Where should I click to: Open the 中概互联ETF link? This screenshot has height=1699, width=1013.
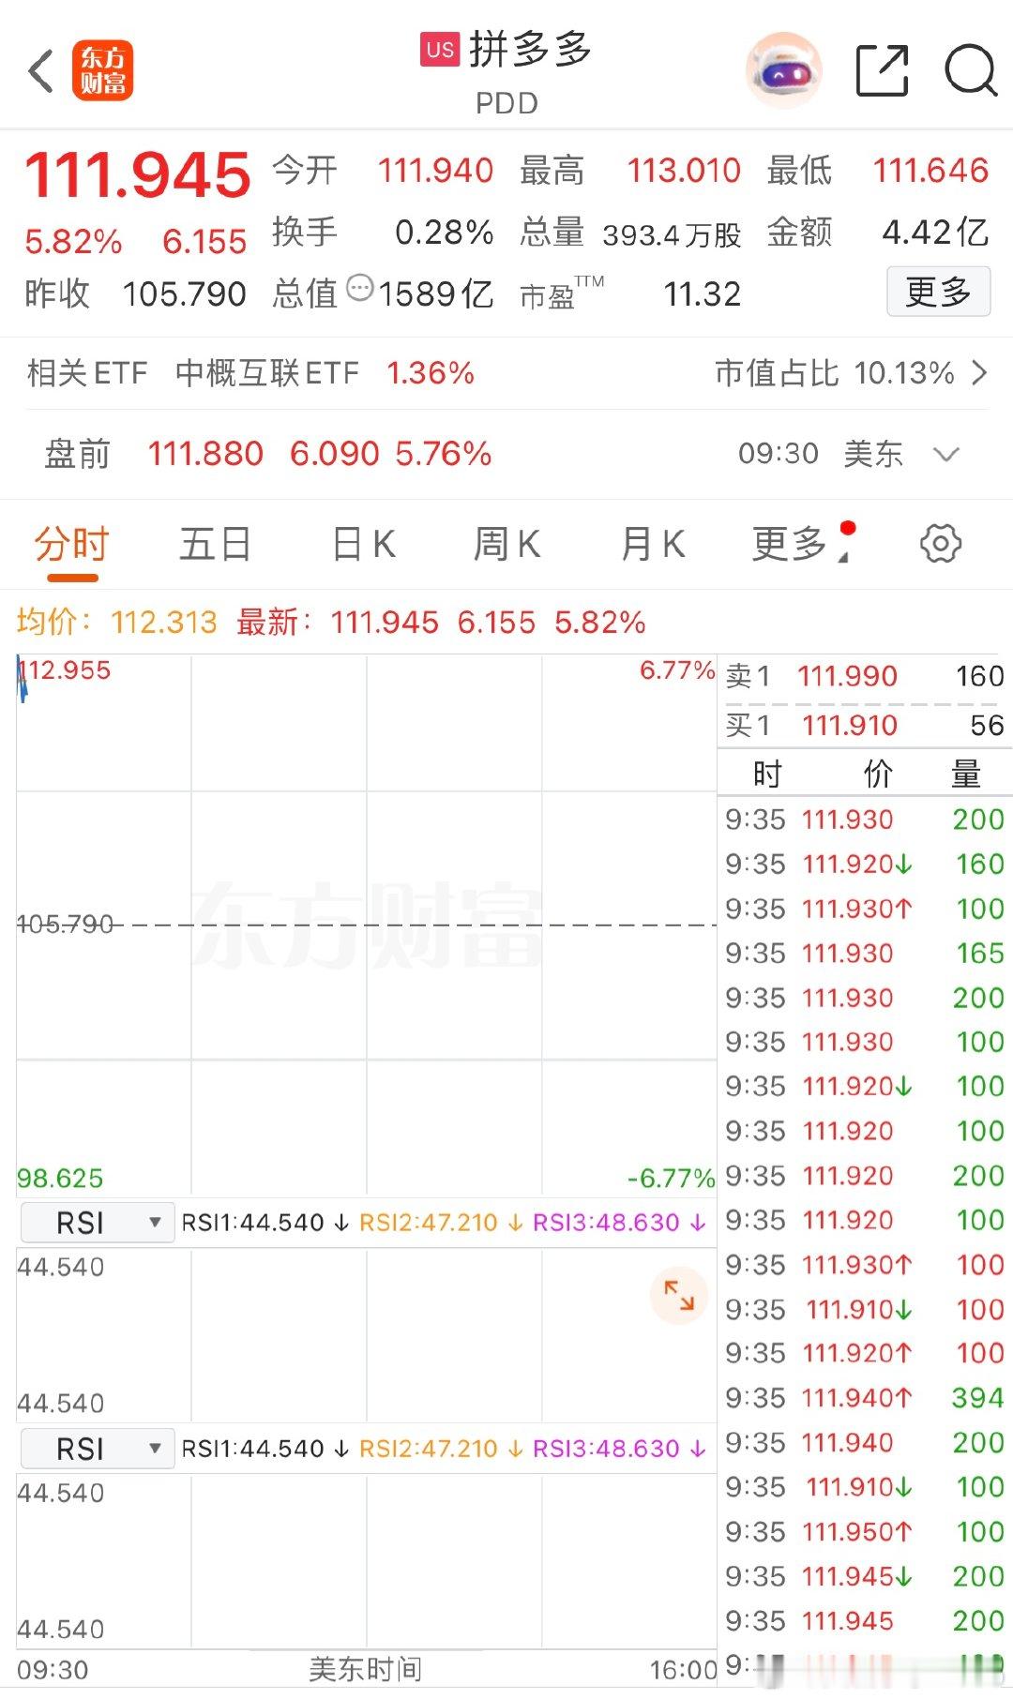click(x=267, y=373)
